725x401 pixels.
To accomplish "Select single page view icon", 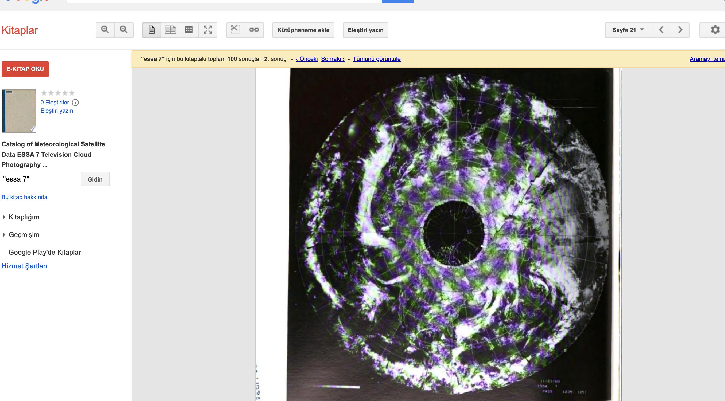I will [152, 30].
